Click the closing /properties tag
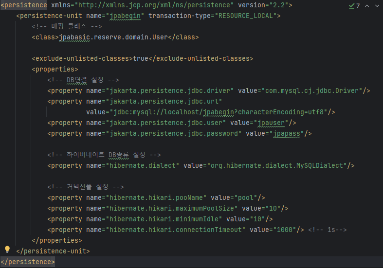 57,240
